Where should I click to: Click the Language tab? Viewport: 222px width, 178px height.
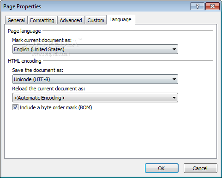[x=120, y=20]
